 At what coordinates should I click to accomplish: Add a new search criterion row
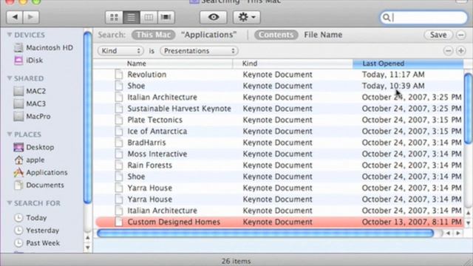(461, 51)
